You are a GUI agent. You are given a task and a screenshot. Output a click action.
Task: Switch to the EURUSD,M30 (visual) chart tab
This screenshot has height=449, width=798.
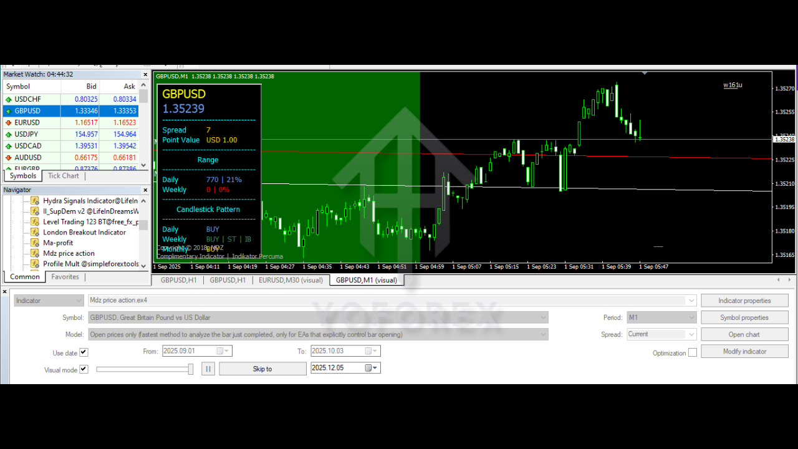pos(291,280)
